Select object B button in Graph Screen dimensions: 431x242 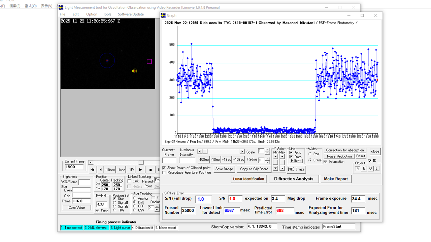[x=364, y=168]
